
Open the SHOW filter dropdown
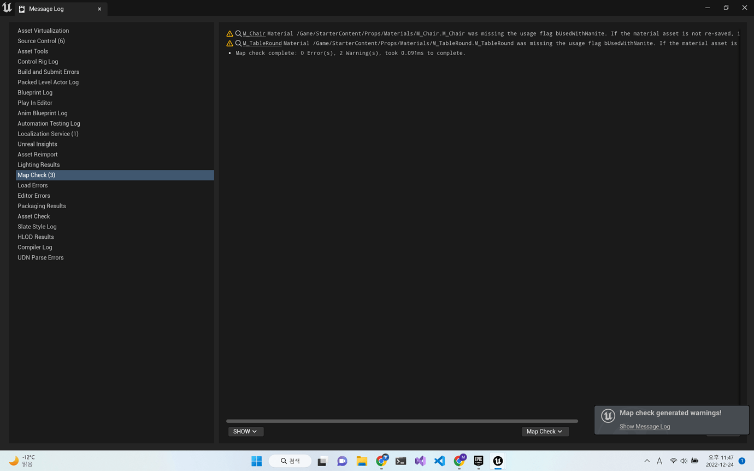(245, 431)
